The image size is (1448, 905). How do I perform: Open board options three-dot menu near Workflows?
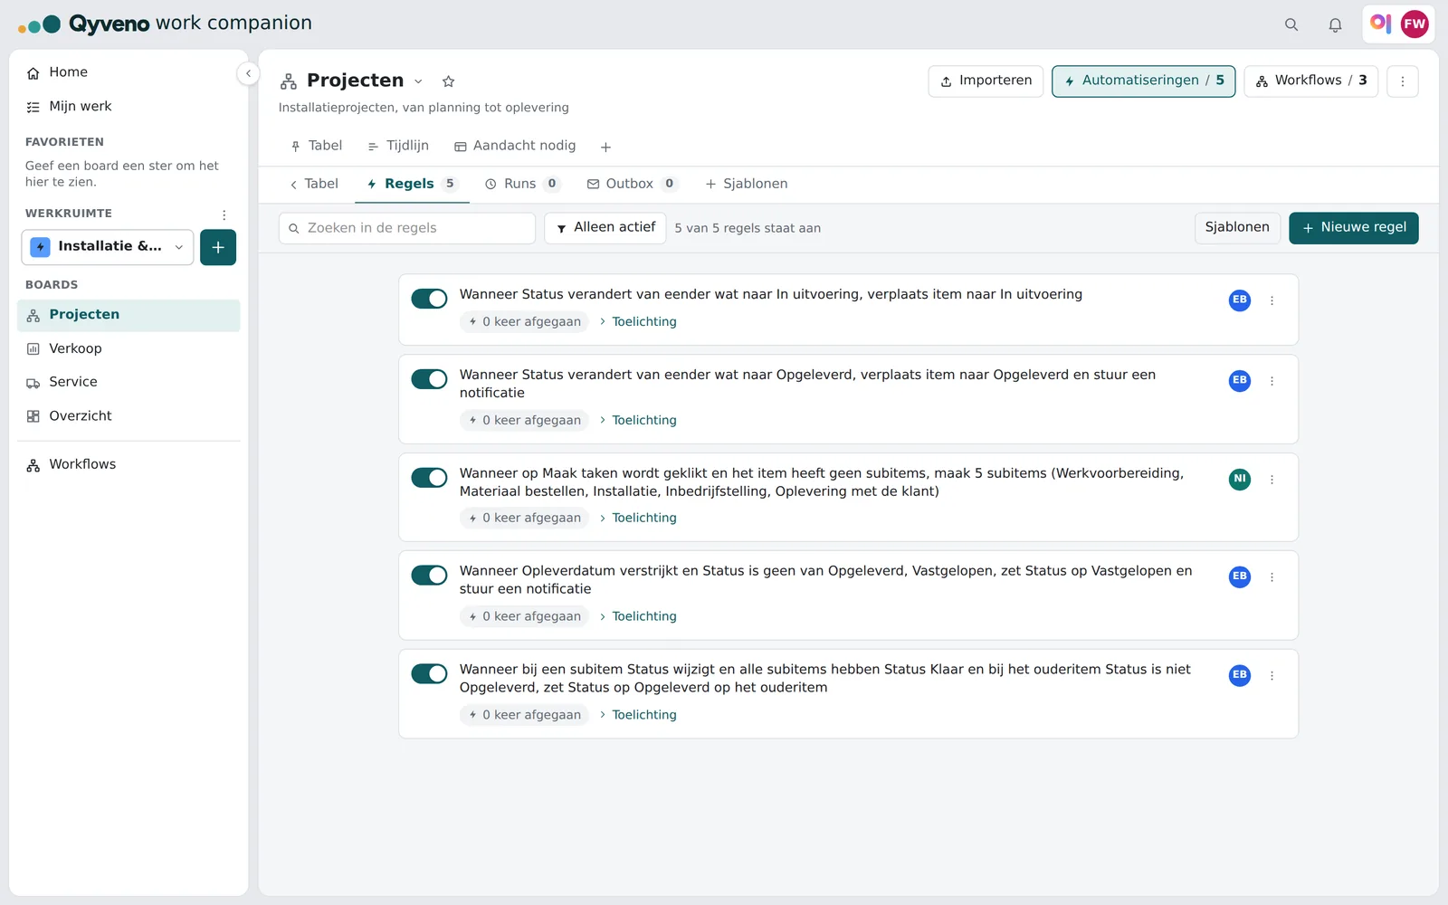(1403, 81)
